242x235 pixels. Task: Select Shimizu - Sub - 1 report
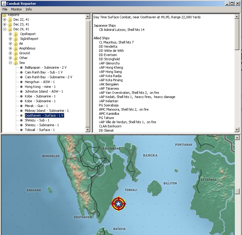(x=37, y=120)
